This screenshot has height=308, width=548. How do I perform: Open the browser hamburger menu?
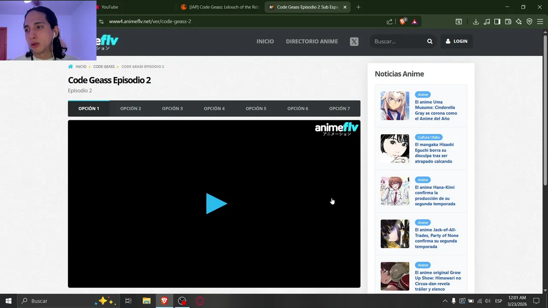pos(540,21)
